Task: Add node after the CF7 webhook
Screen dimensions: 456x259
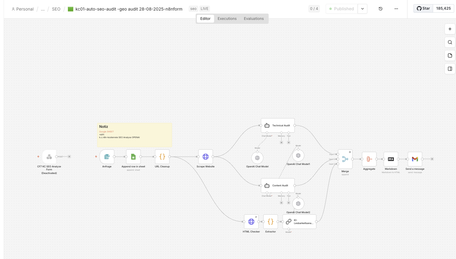Action: (x=69, y=156)
